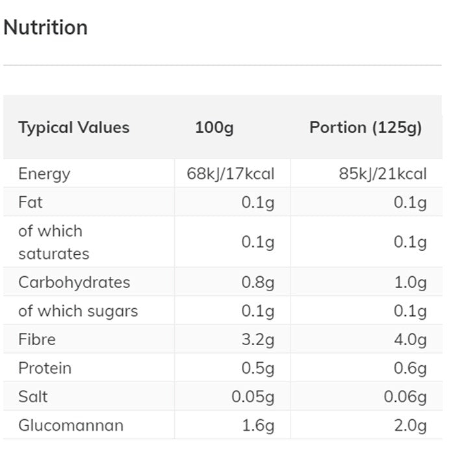Select the Protein row label
Screen dimensions: 455x455
click(x=45, y=368)
